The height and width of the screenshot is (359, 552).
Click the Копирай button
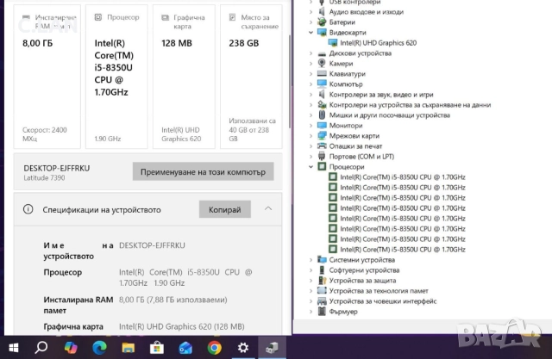tap(224, 209)
